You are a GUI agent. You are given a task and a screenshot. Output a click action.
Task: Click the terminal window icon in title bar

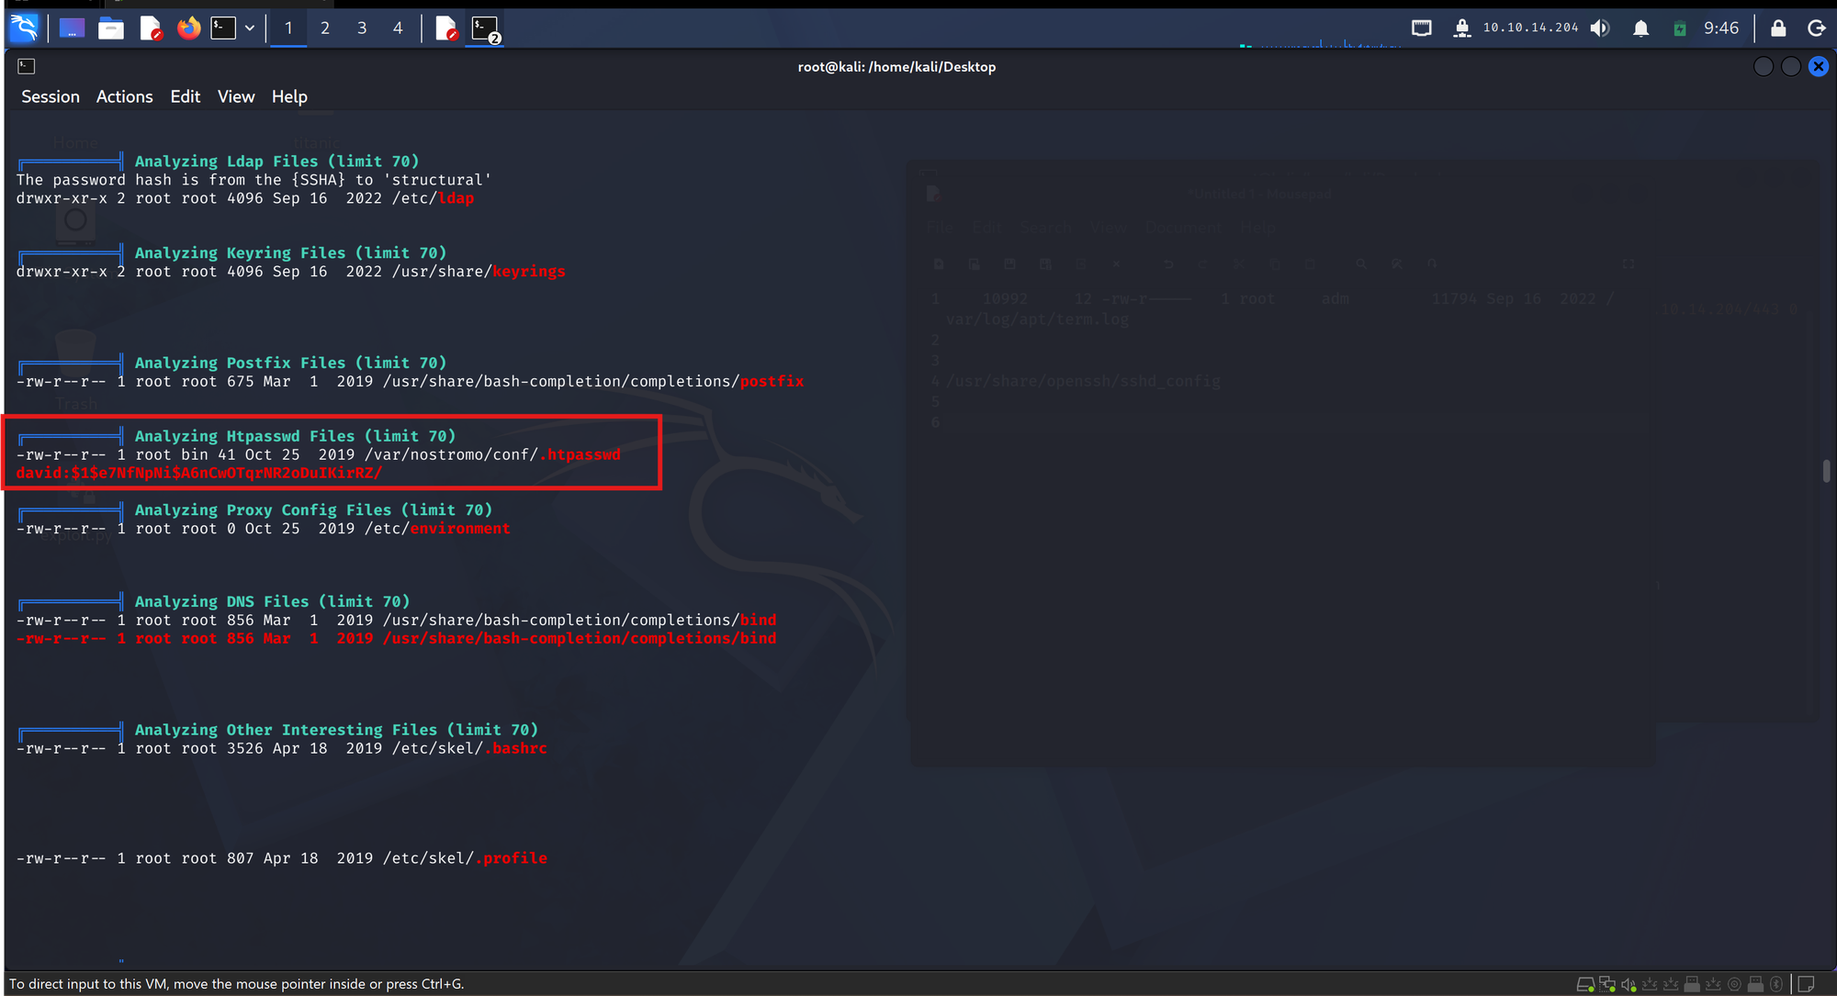[x=27, y=66]
